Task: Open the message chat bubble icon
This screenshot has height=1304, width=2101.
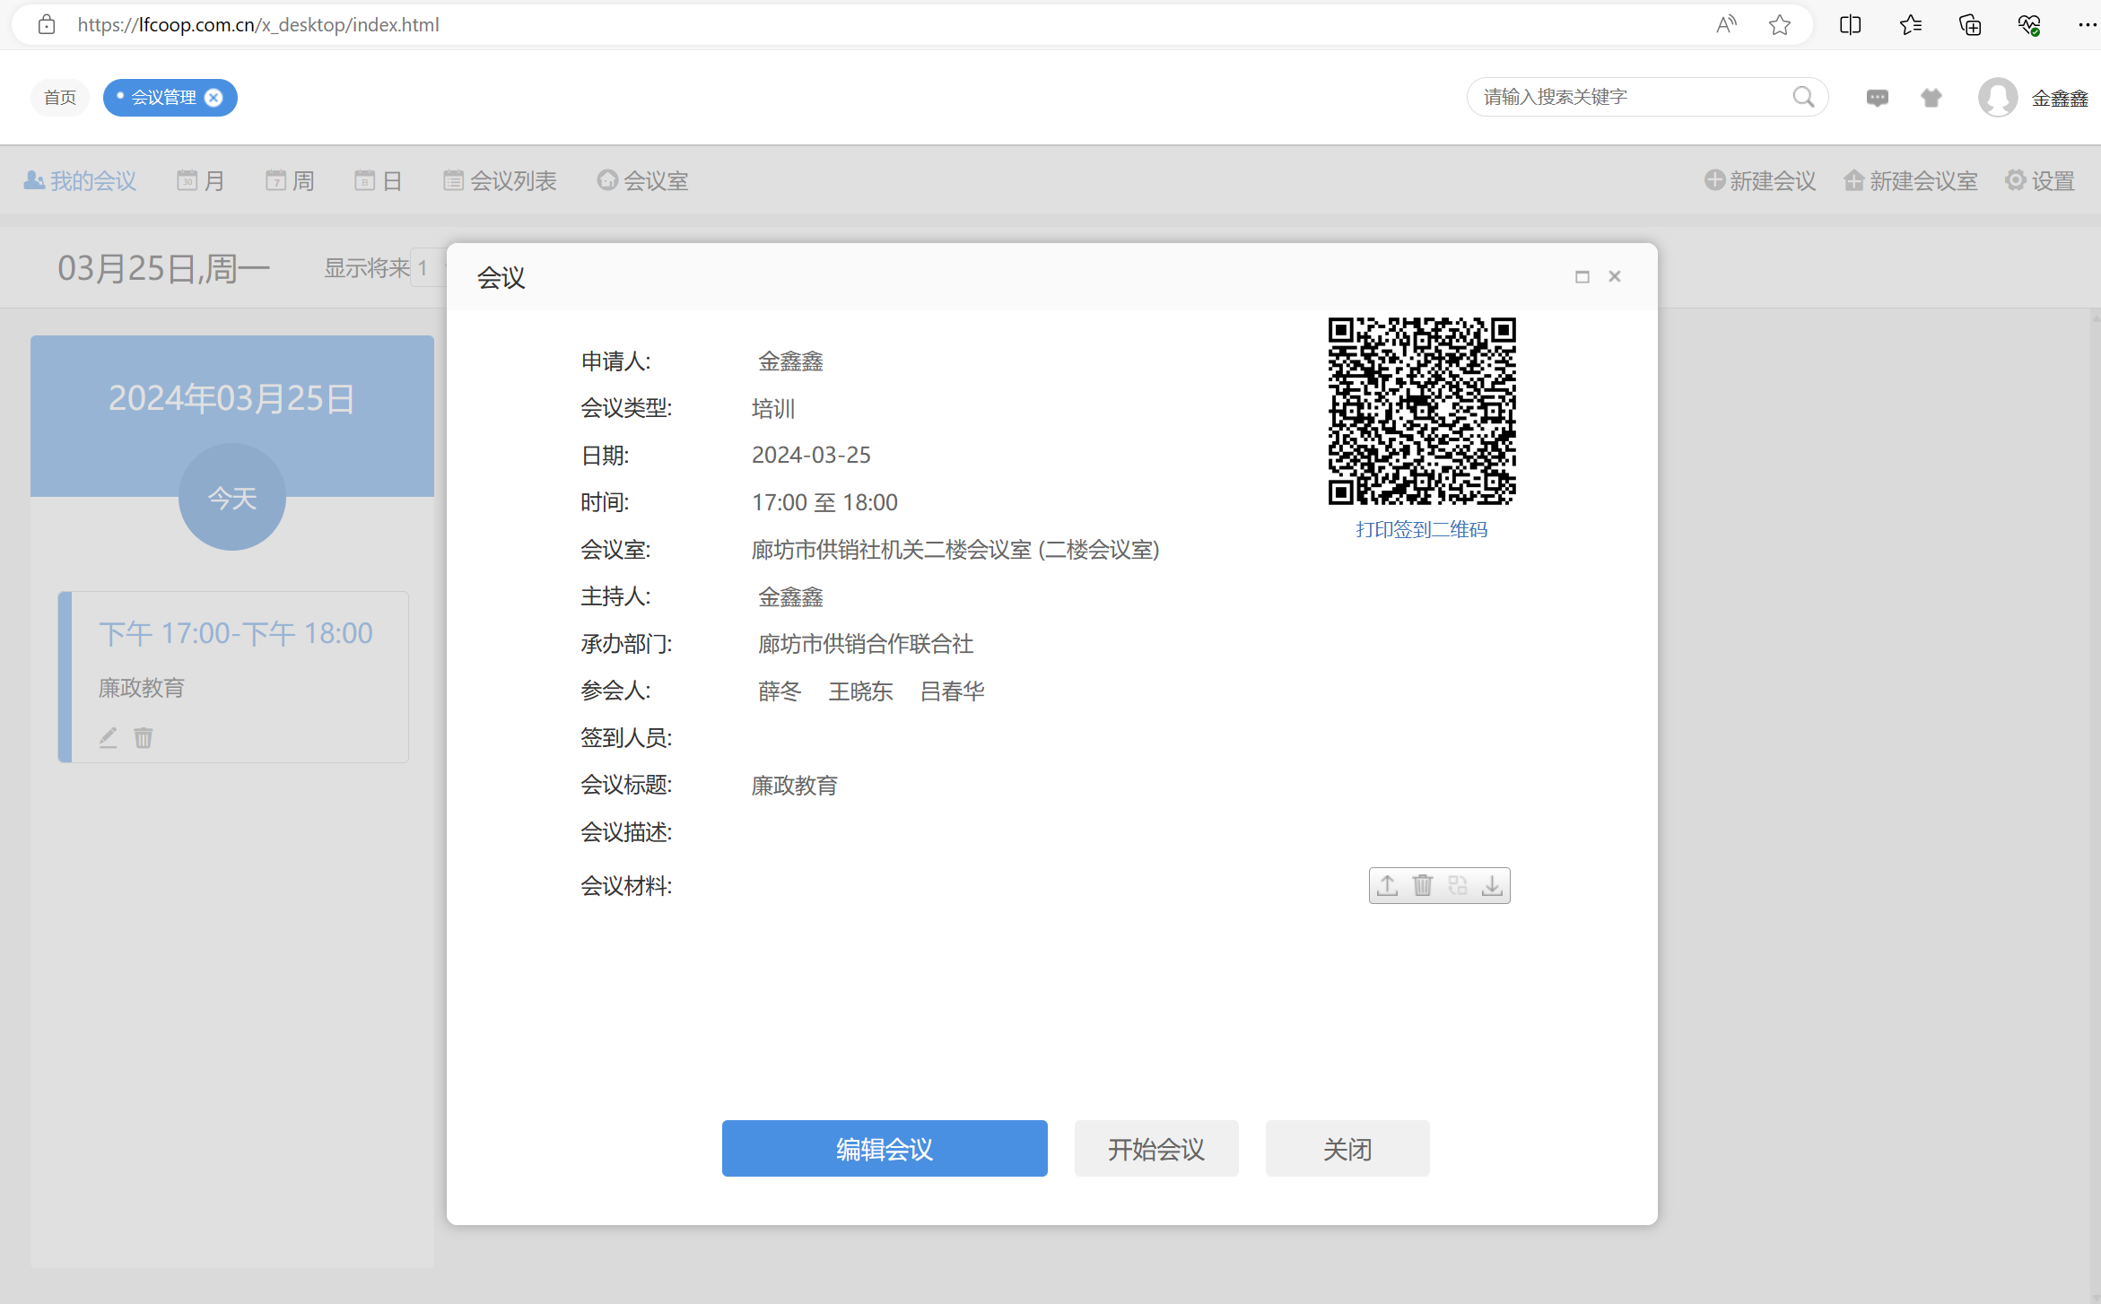Action: point(1877,98)
